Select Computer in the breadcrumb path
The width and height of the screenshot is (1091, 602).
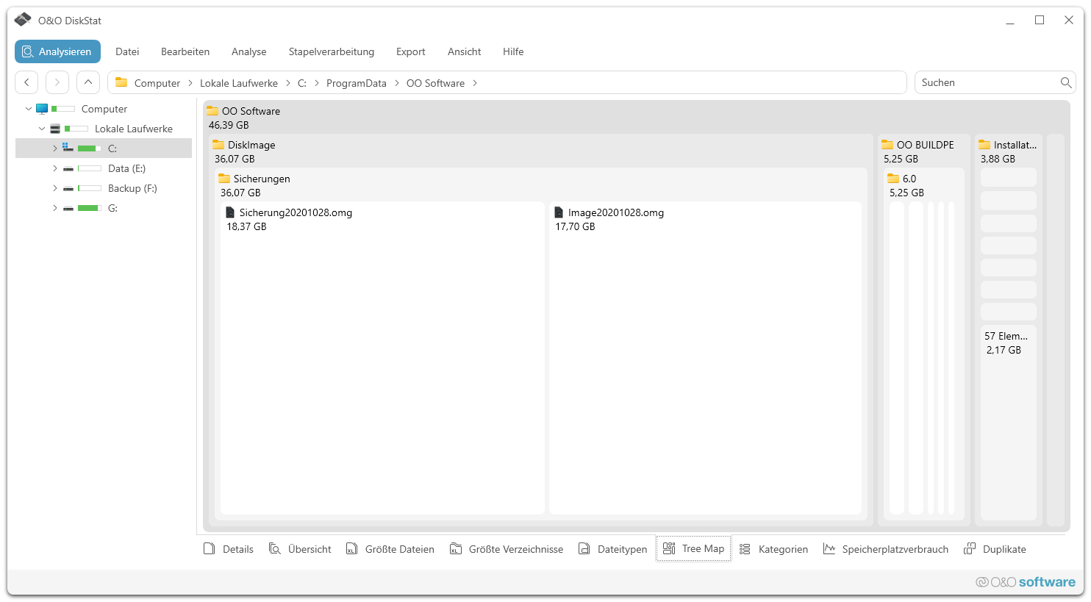pos(157,83)
